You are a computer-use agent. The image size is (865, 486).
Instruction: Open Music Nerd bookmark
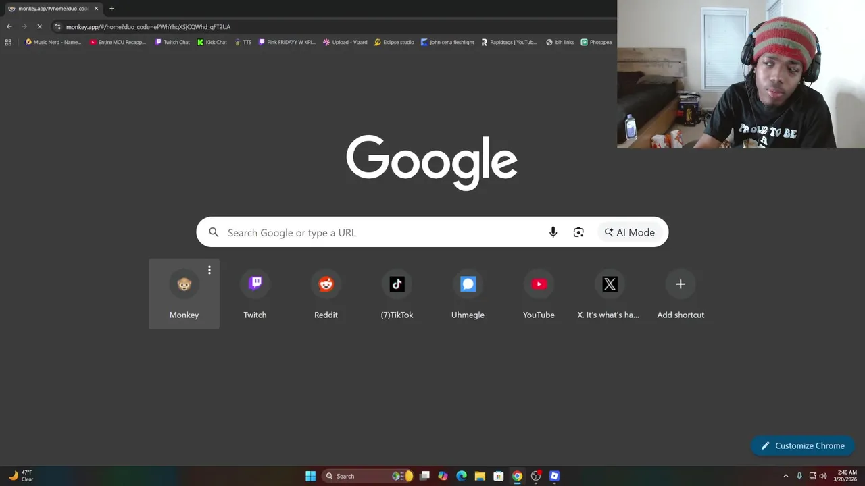coord(53,42)
